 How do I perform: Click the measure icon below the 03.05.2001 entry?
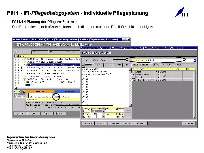(27, 82)
